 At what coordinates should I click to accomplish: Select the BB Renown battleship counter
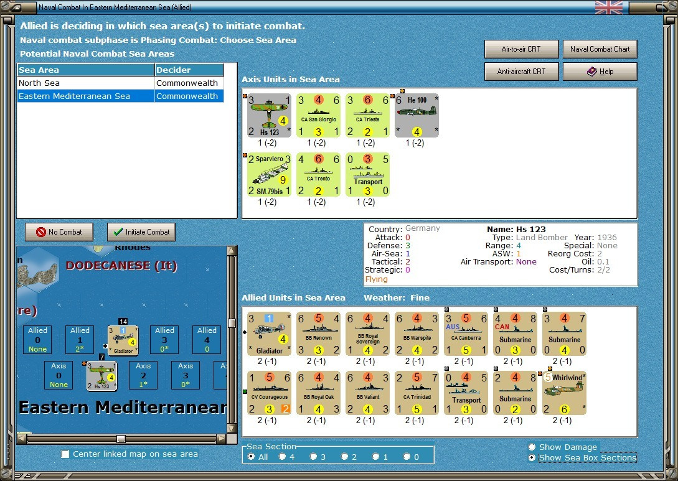319,334
